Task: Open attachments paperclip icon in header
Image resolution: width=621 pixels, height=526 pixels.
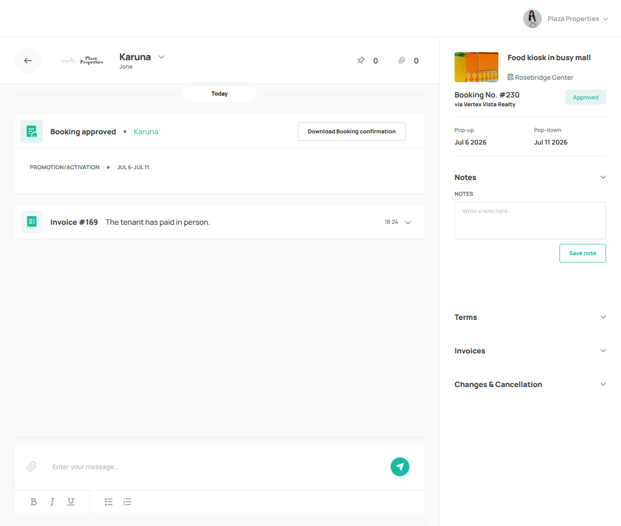Action: [x=402, y=61]
